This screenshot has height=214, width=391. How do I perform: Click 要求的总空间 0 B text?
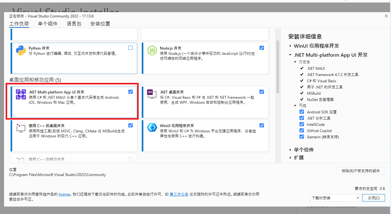point(370,189)
